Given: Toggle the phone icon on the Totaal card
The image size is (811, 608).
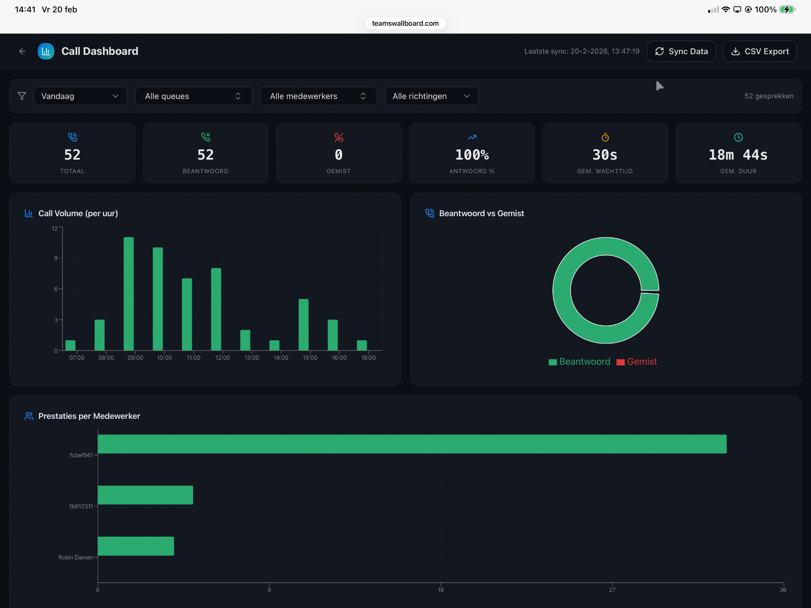Looking at the screenshot, I should click(72, 137).
